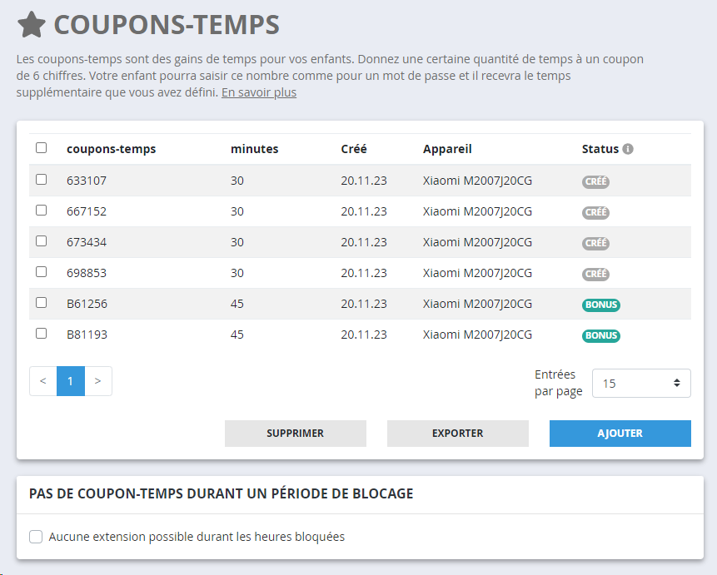
Task: Click coupon code B81193
Action: pyautogui.click(x=87, y=335)
